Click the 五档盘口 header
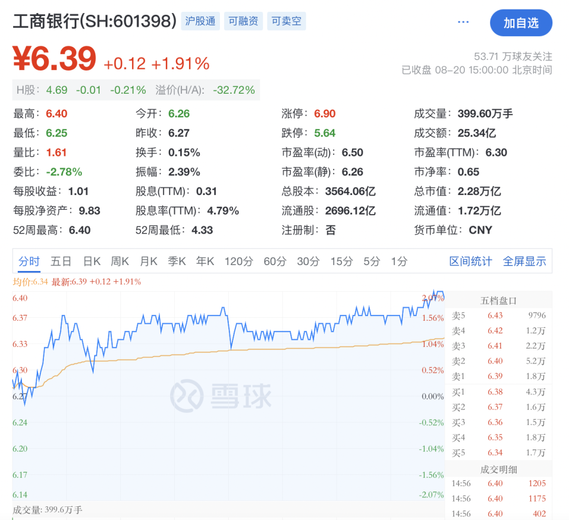The width and height of the screenshot is (569, 520). tap(498, 301)
